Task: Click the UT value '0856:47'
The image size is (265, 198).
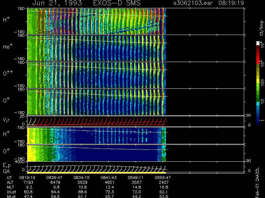Action: point(163,178)
